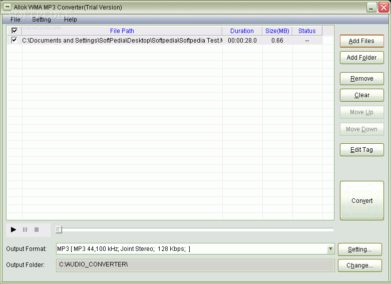Screen dimensions: 391x284
Task: Open the Setting menu
Action: pyautogui.click(x=42, y=20)
